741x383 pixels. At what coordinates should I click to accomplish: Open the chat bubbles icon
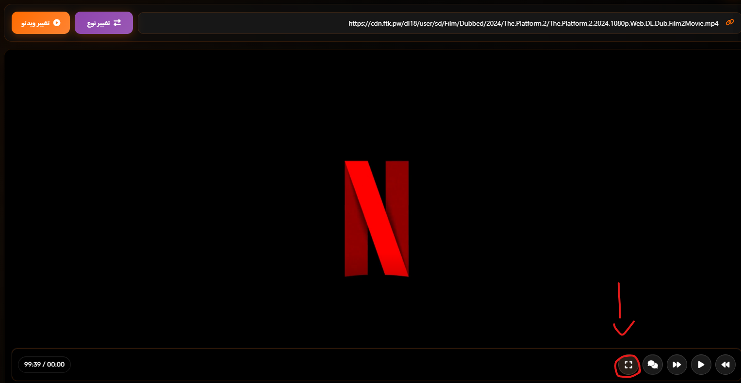pyautogui.click(x=653, y=365)
